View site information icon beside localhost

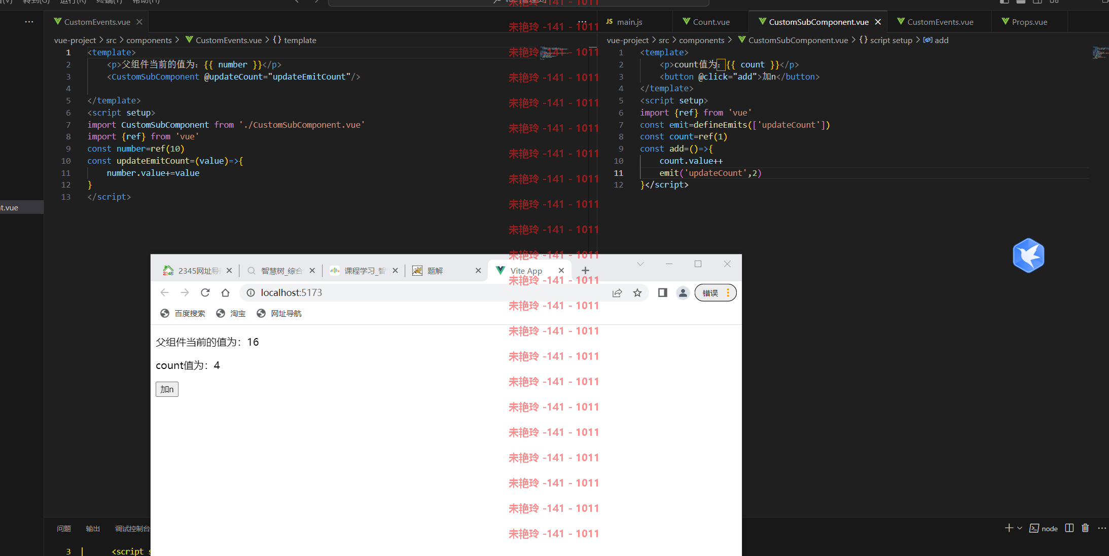pos(251,292)
